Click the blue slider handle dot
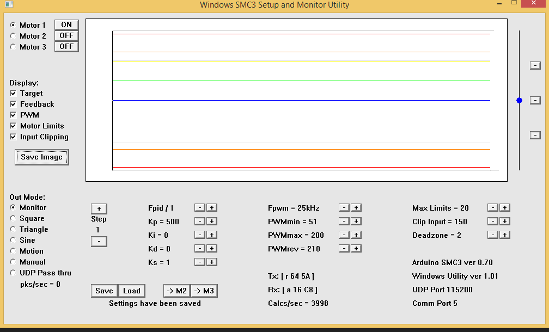549x332 pixels. pyautogui.click(x=519, y=100)
